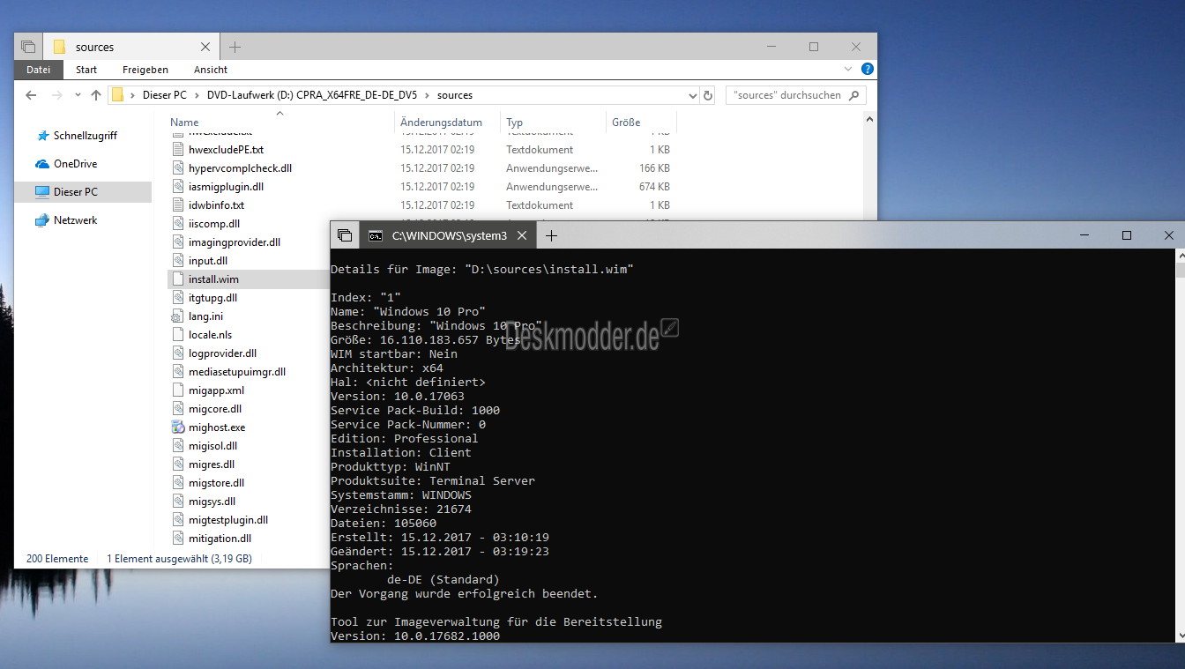The width and height of the screenshot is (1185, 669).
Task: Click the Explorer back navigation arrow
Action: 31,95
